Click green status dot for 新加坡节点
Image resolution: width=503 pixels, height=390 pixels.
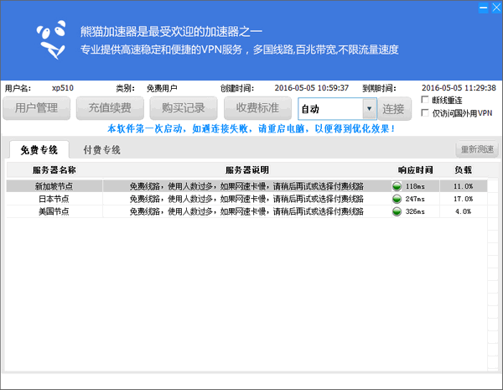(x=397, y=186)
